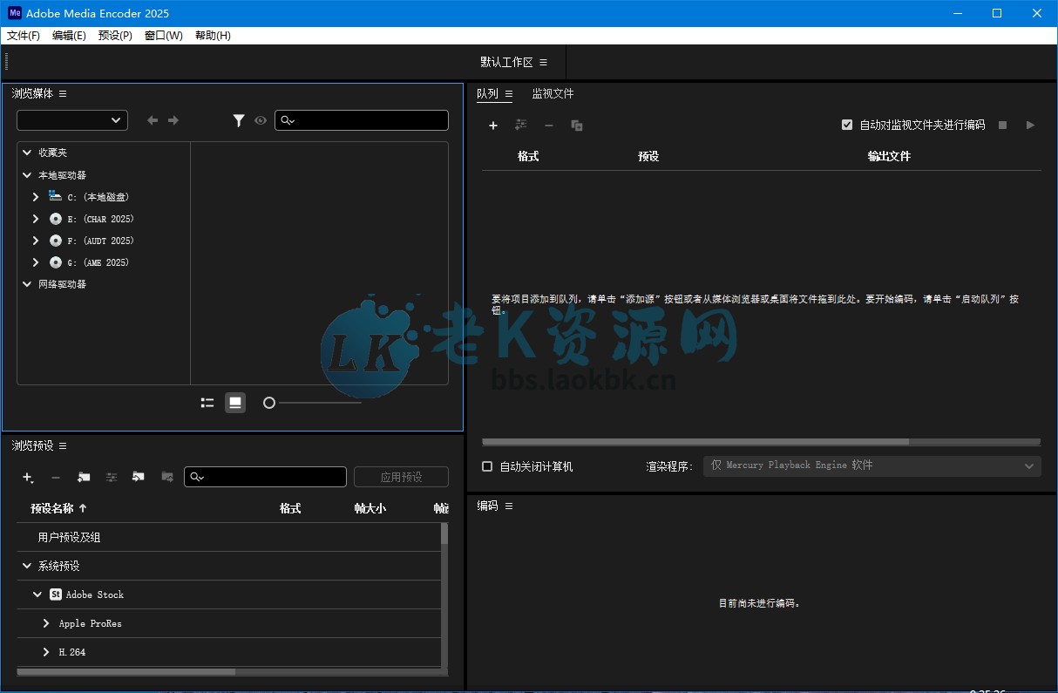Create new preset with plus icon
The height and width of the screenshot is (693, 1058).
pos(28,478)
